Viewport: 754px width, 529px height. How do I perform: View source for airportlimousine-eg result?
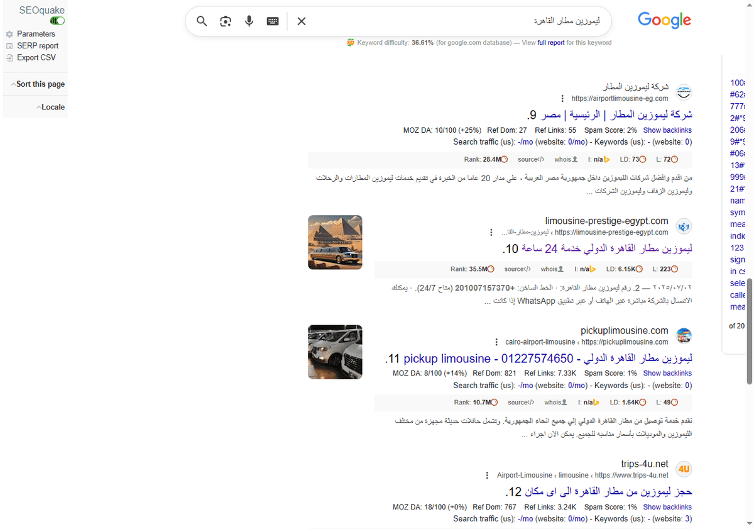coord(531,160)
